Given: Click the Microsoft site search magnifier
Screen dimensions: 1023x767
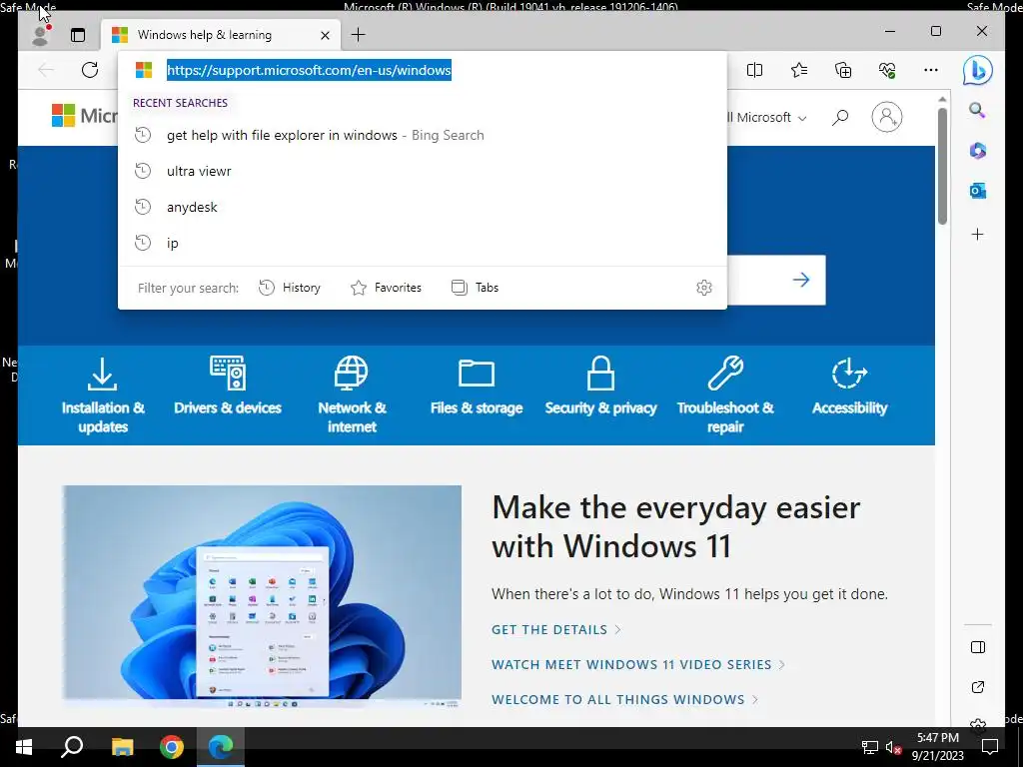Looking at the screenshot, I should pyautogui.click(x=840, y=118).
